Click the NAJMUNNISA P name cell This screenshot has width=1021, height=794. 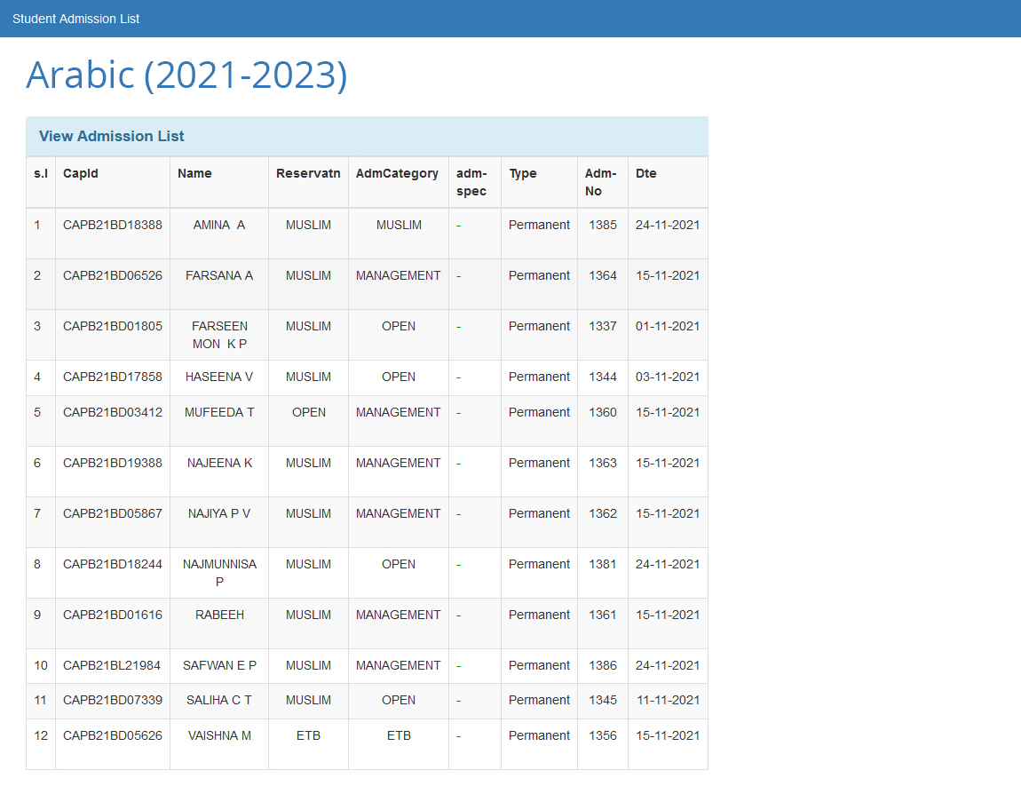click(219, 573)
